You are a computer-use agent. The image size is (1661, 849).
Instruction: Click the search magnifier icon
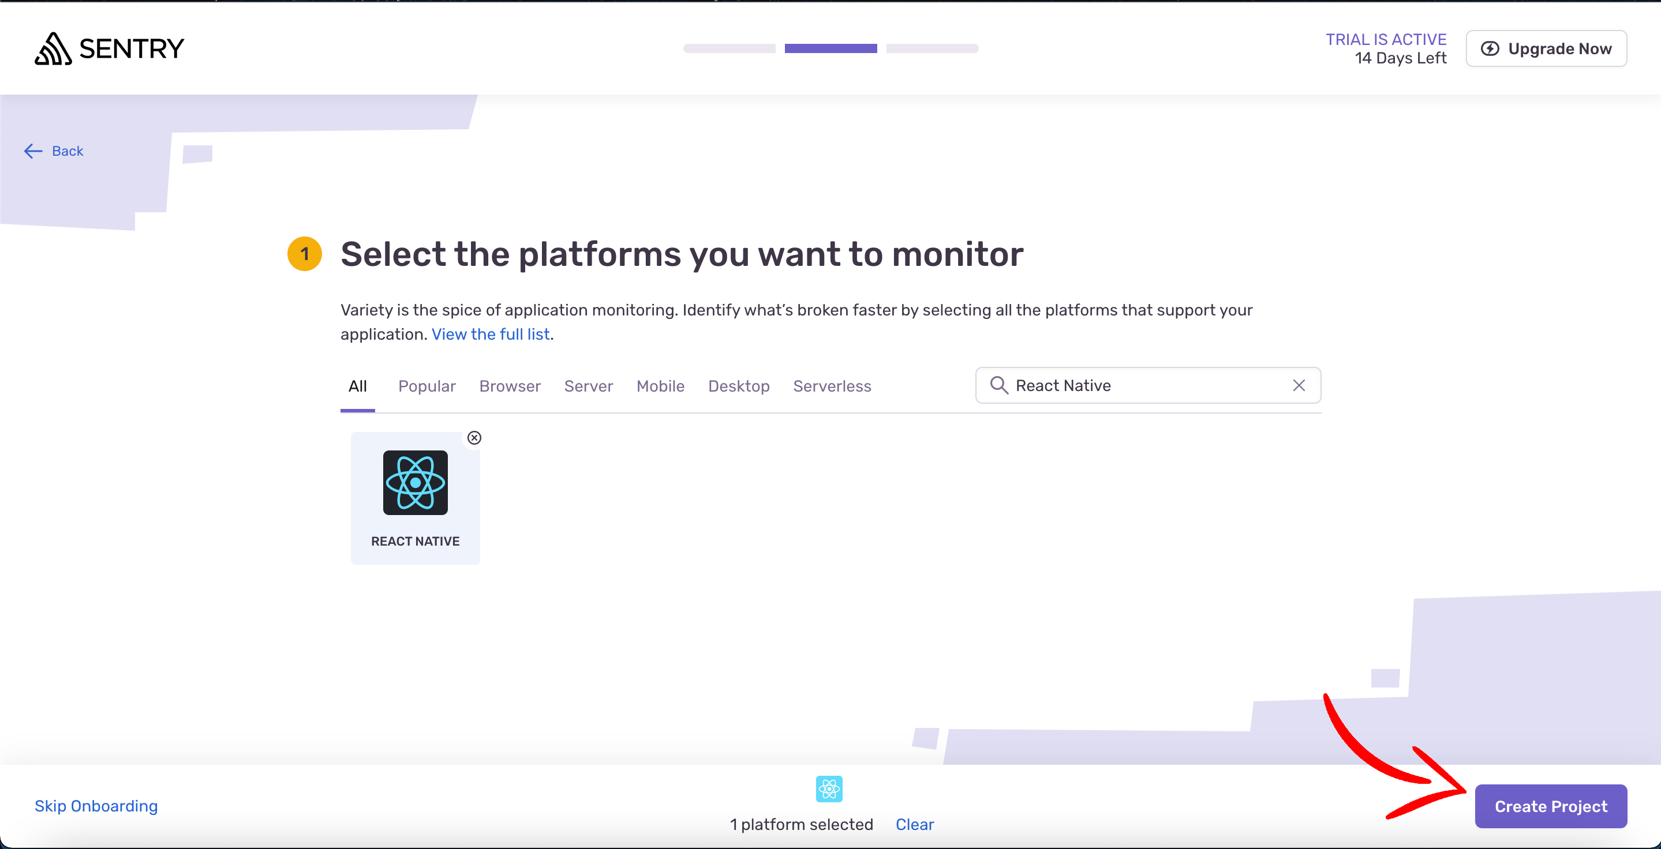tap(999, 385)
